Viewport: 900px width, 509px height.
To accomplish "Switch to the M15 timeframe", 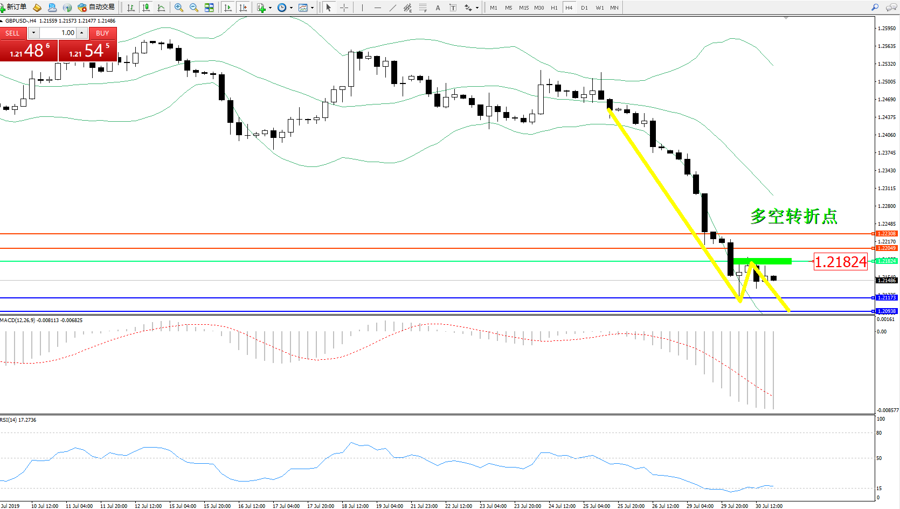I will click(x=524, y=8).
